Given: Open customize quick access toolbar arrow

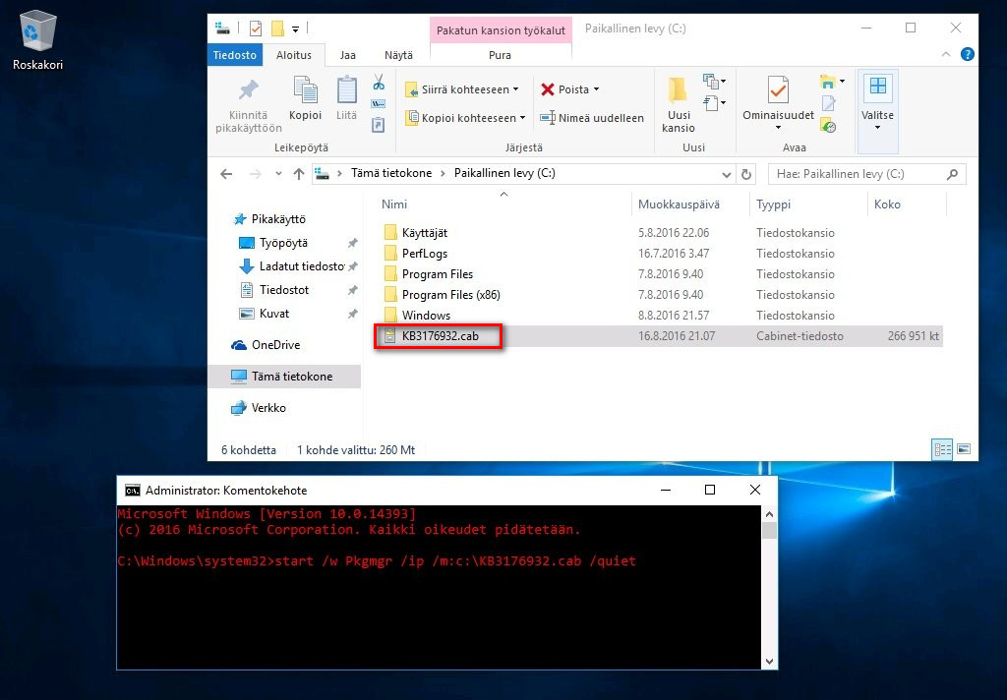Looking at the screenshot, I should coord(295,29).
